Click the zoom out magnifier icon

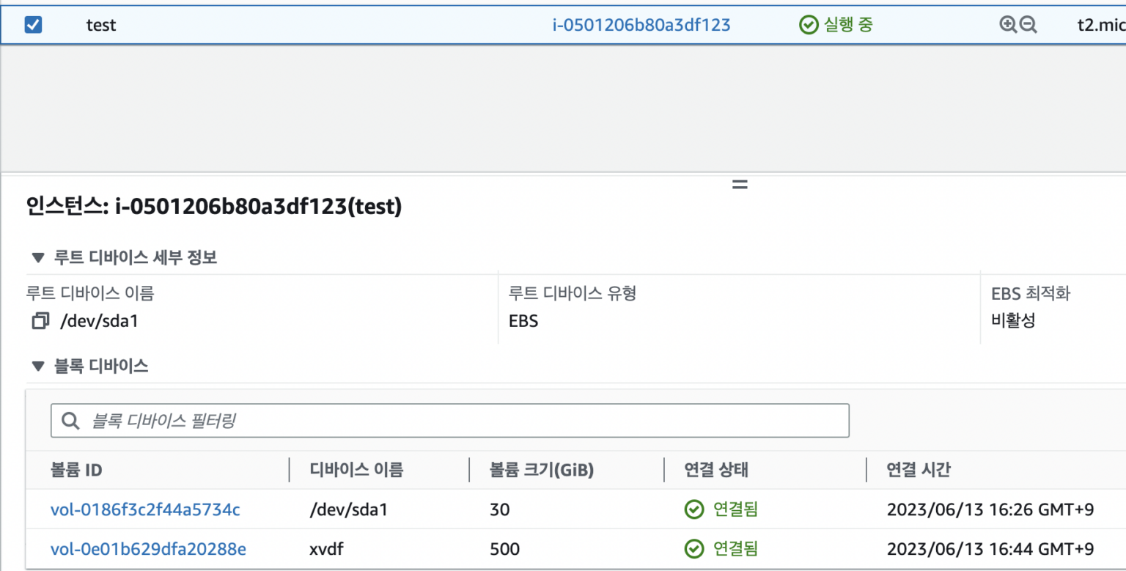click(x=1026, y=24)
